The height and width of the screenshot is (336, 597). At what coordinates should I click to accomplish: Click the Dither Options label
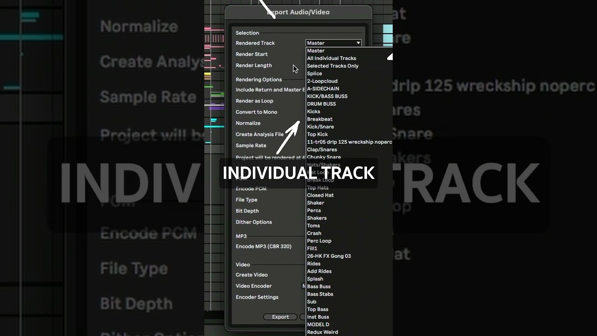(254, 222)
